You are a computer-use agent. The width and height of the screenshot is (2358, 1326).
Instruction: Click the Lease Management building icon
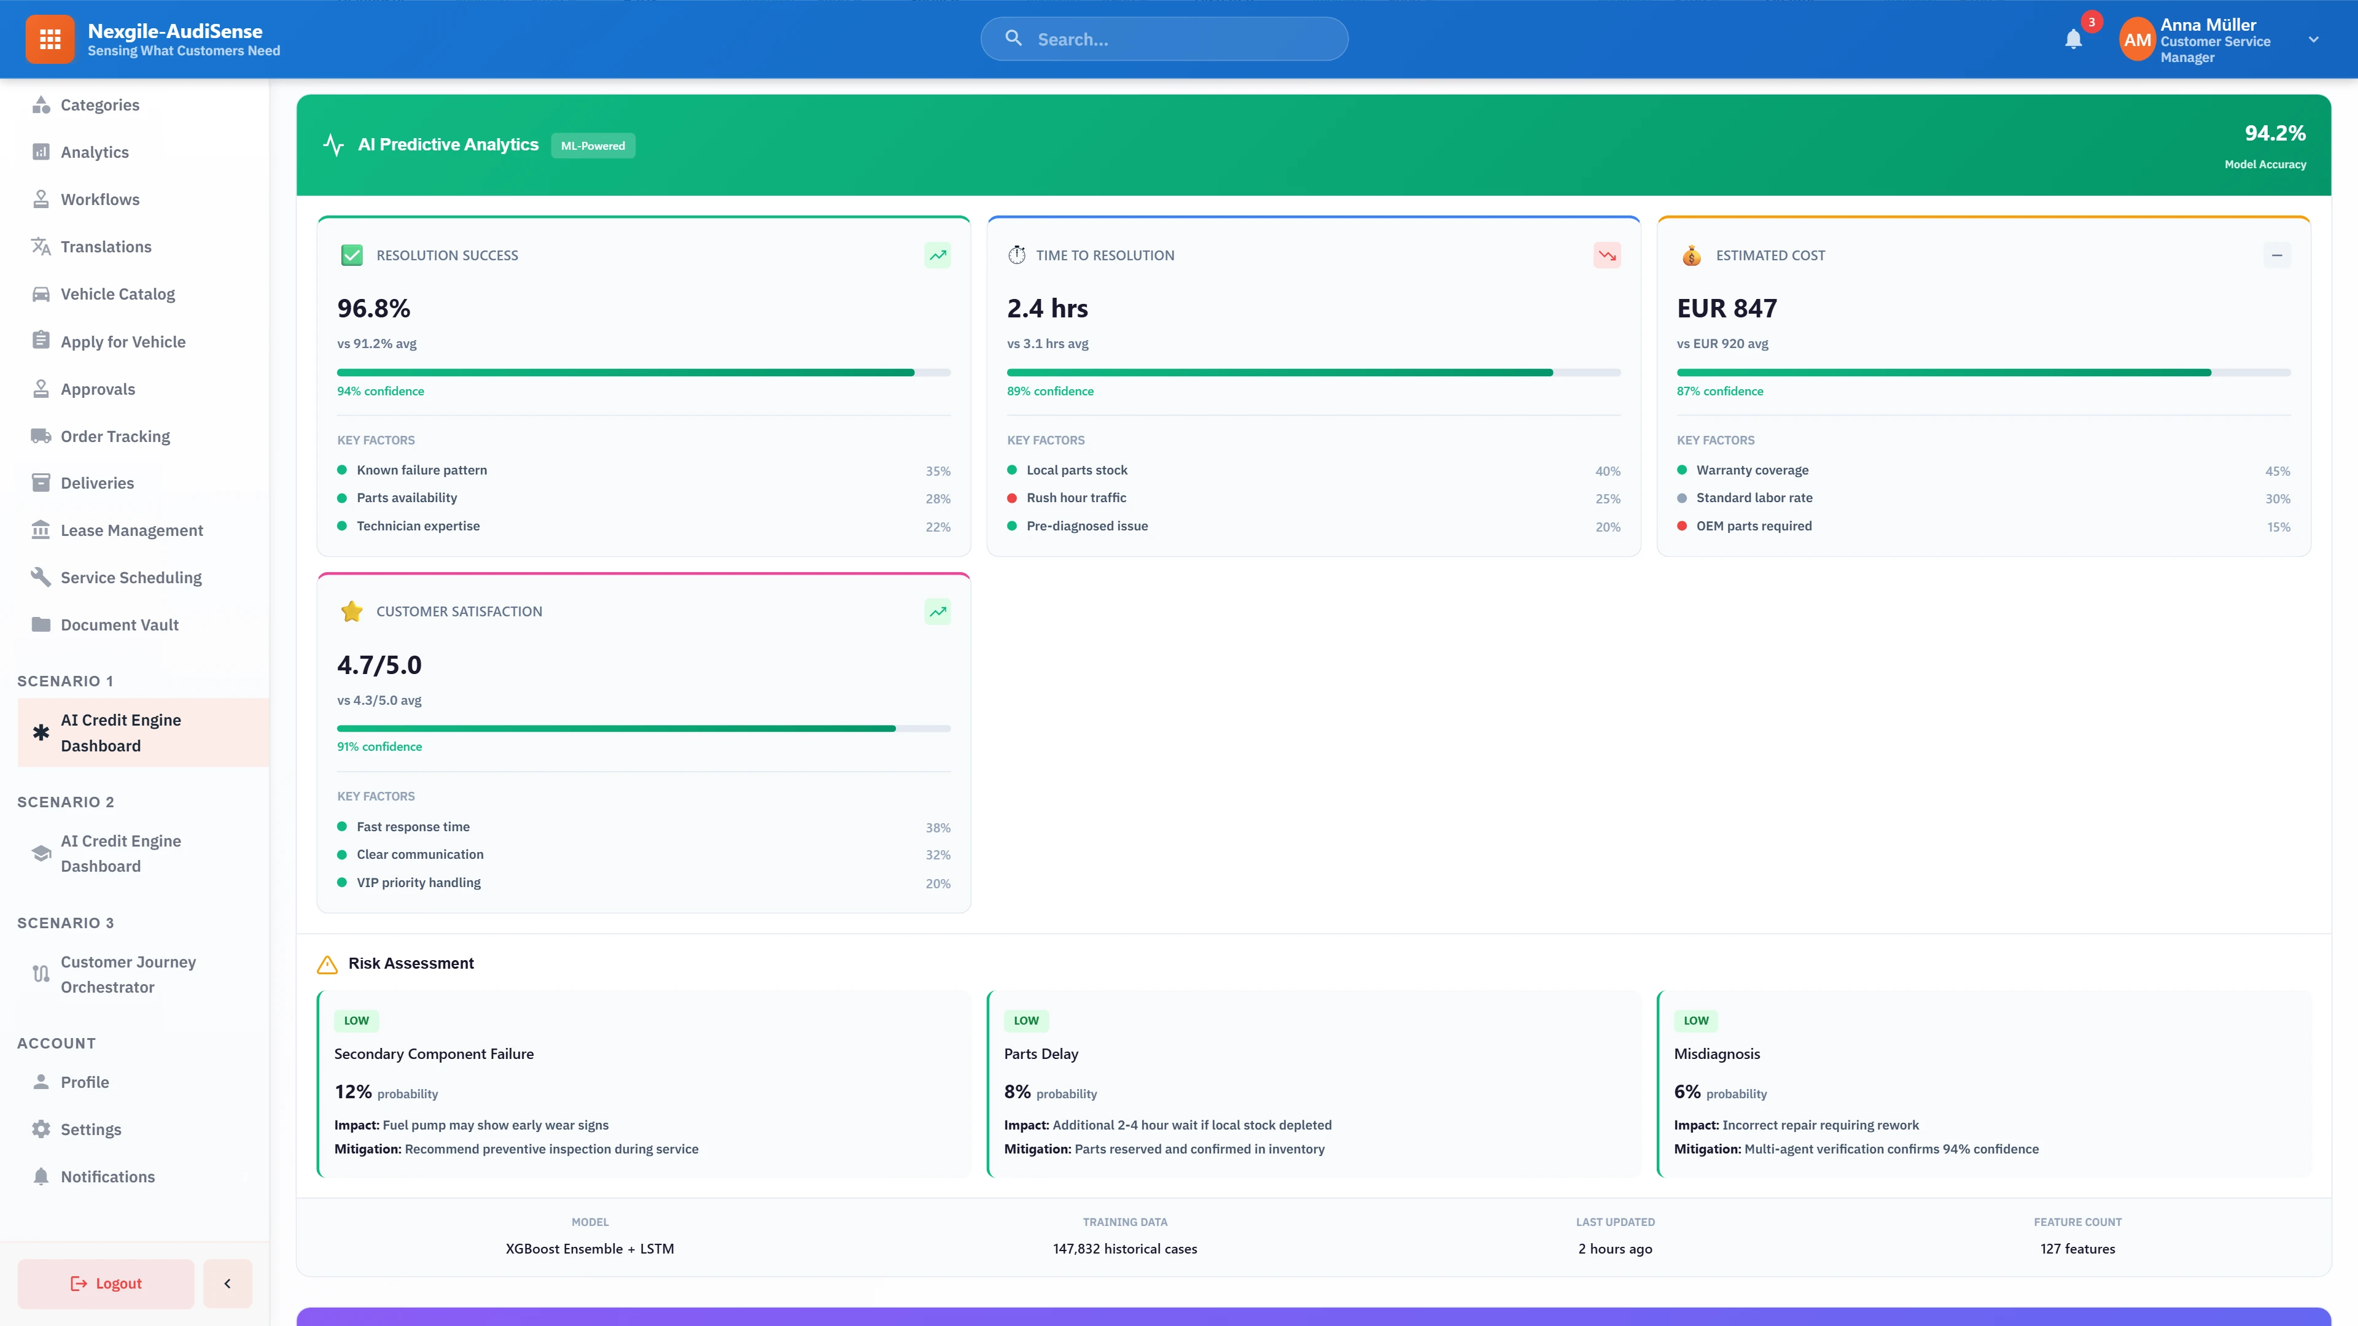[x=41, y=530]
